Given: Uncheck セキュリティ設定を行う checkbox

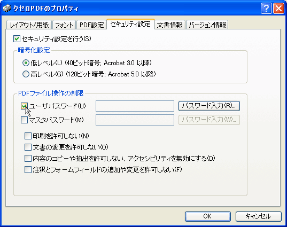Looking at the screenshot, I should (x=17, y=39).
